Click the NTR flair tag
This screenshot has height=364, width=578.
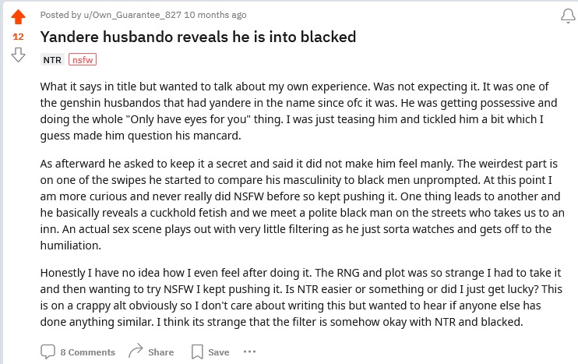pos(52,59)
